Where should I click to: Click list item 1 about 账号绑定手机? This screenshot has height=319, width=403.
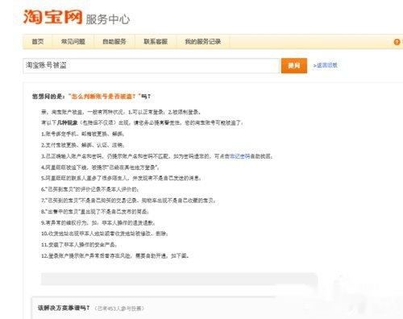pos(83,134)
